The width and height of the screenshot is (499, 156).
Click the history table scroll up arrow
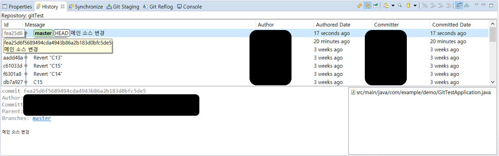(492, 24)
